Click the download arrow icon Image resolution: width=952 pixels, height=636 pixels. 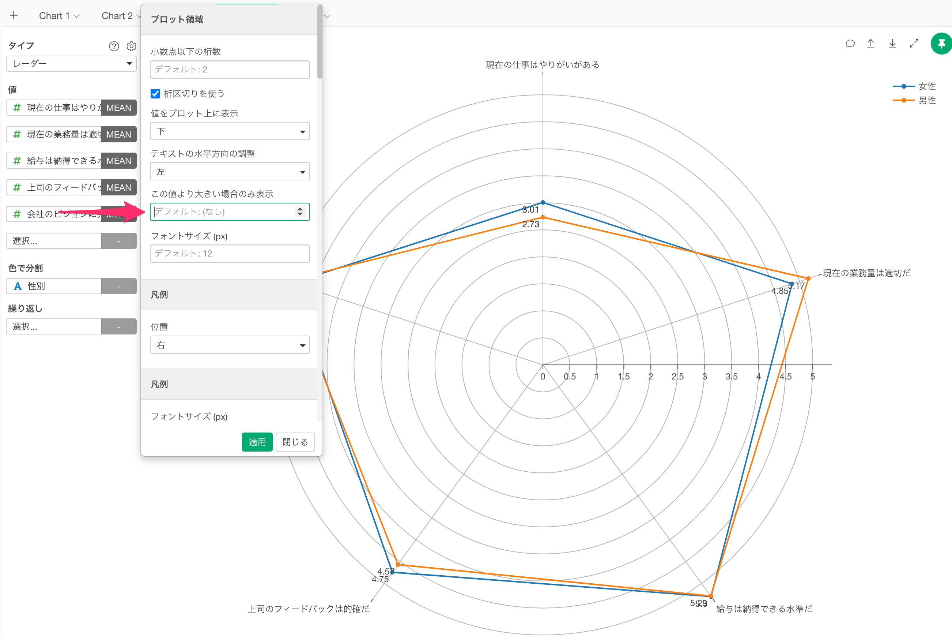click(892, 44)
